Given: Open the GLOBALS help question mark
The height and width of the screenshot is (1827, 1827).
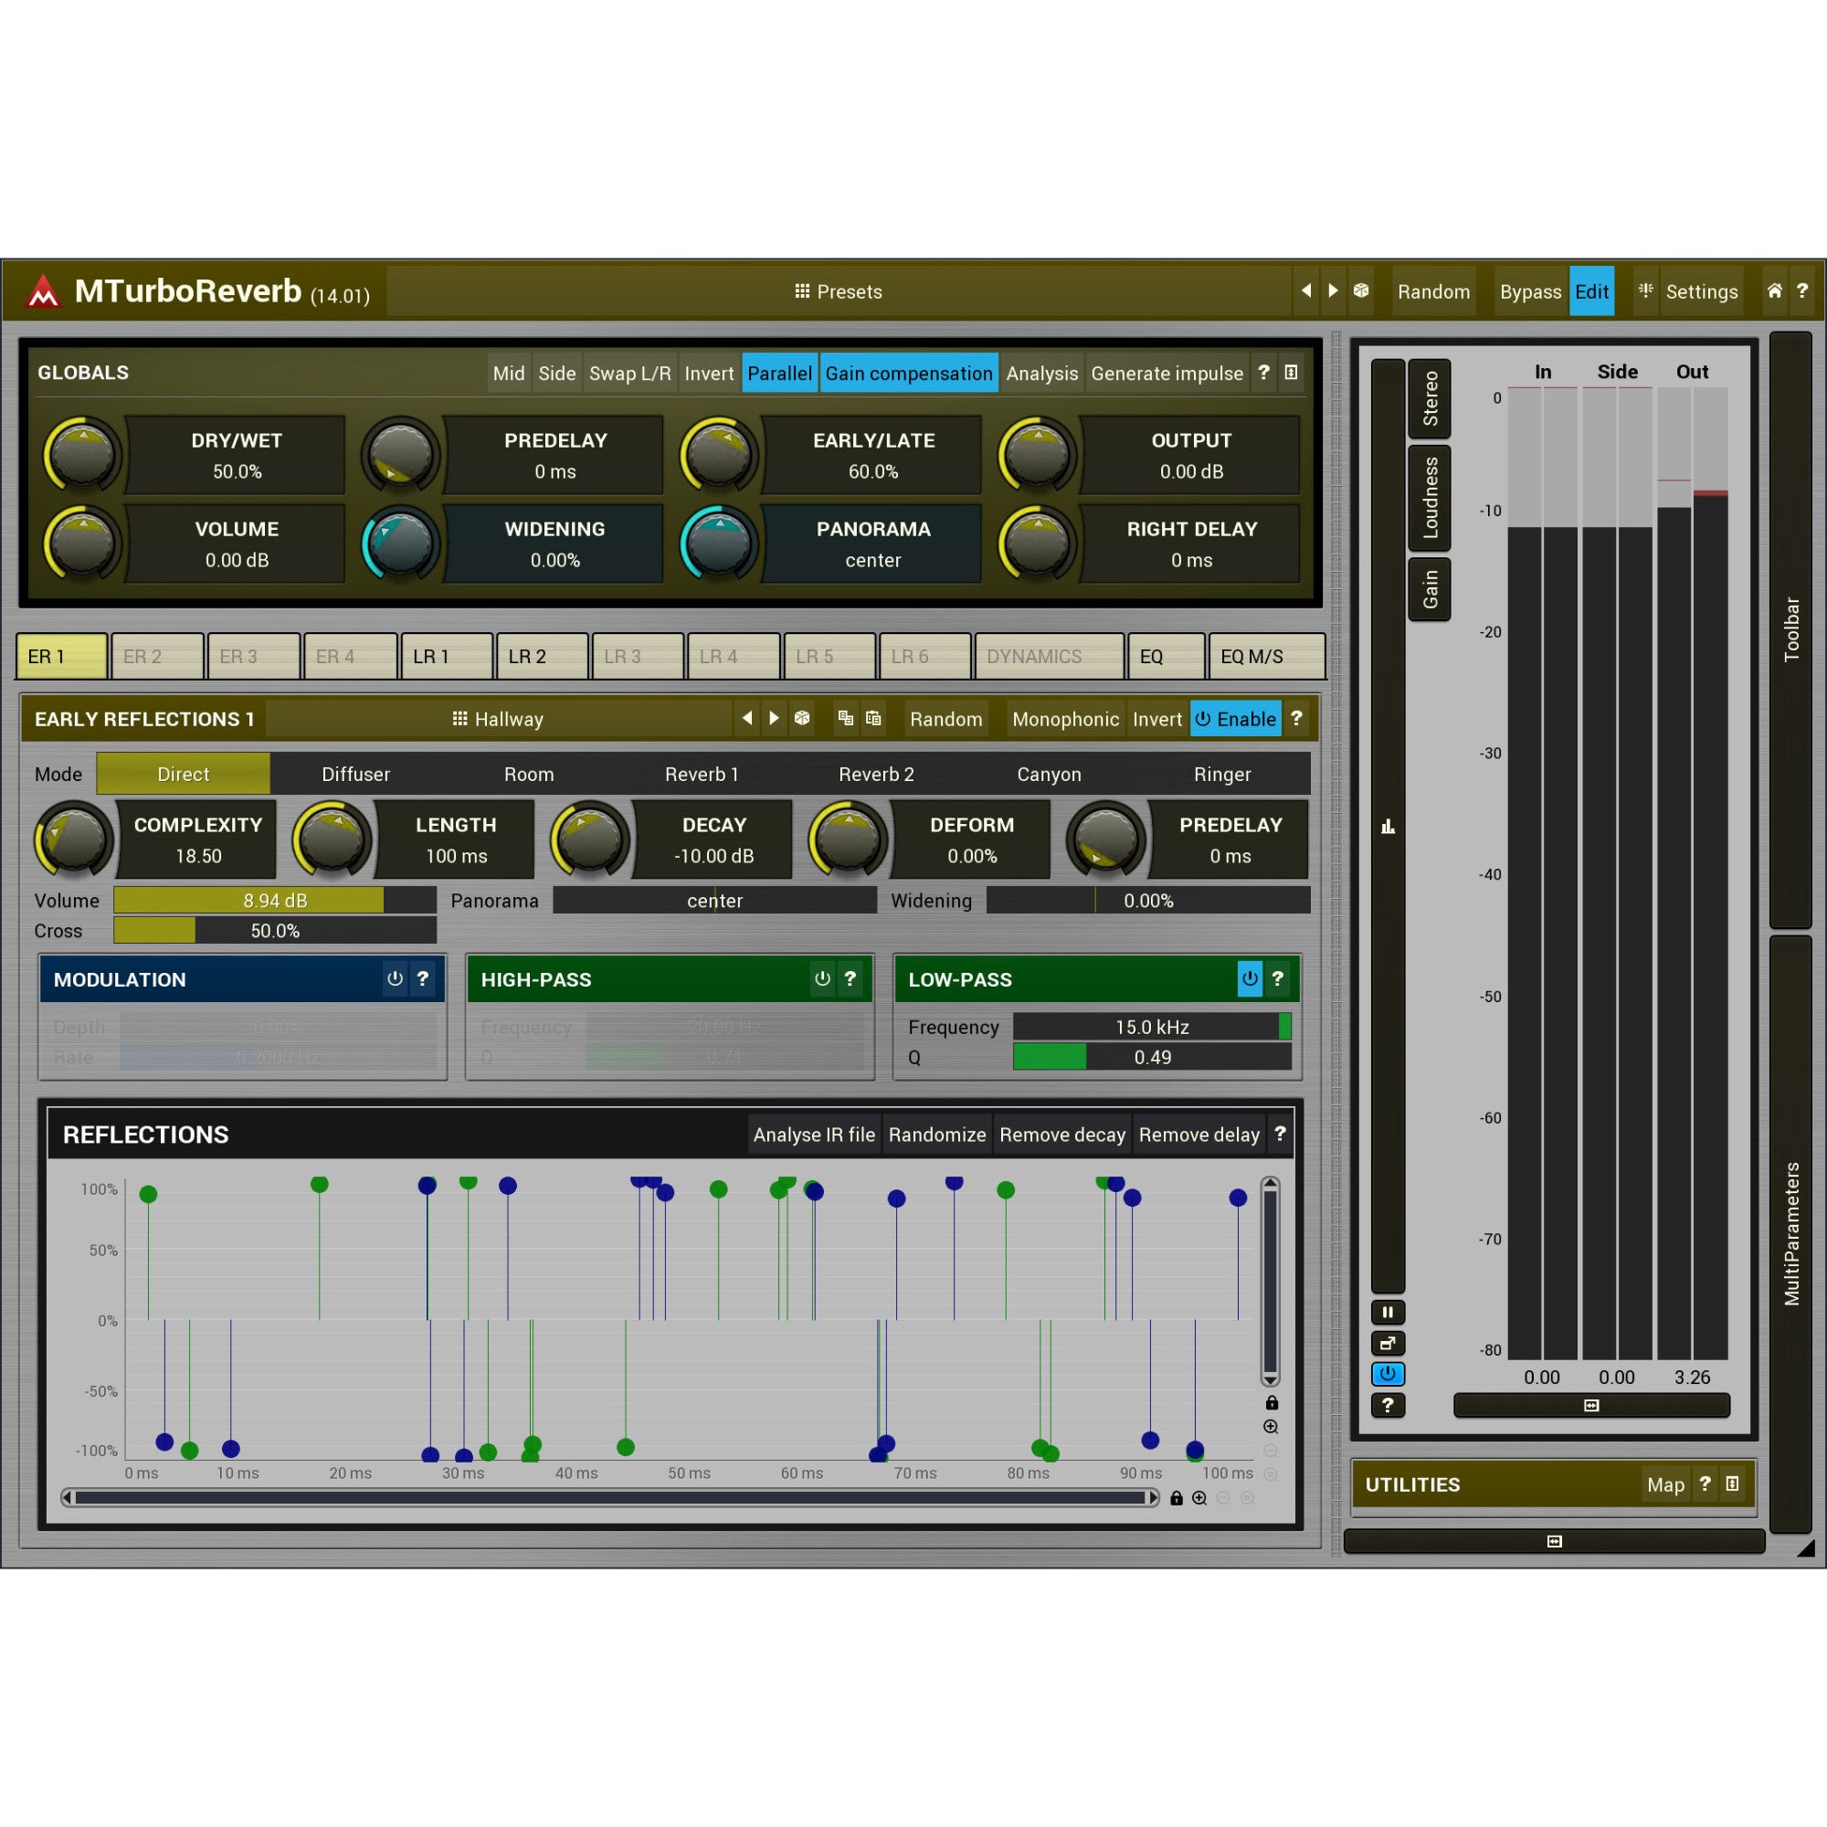Looking at the screenshot, I should click(1263, 373).
